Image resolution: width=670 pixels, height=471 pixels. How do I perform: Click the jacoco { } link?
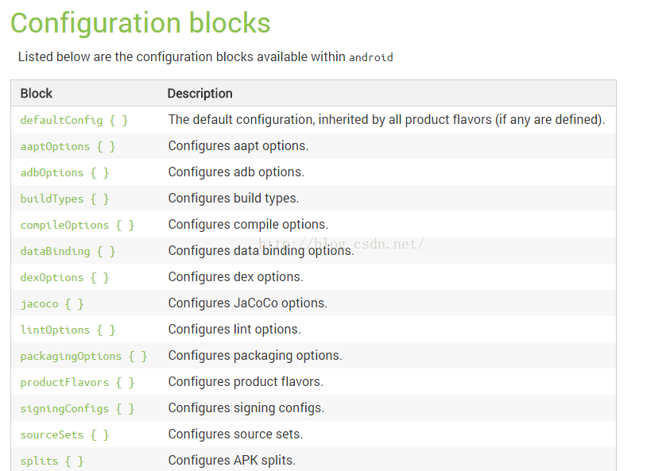point(52,303)
